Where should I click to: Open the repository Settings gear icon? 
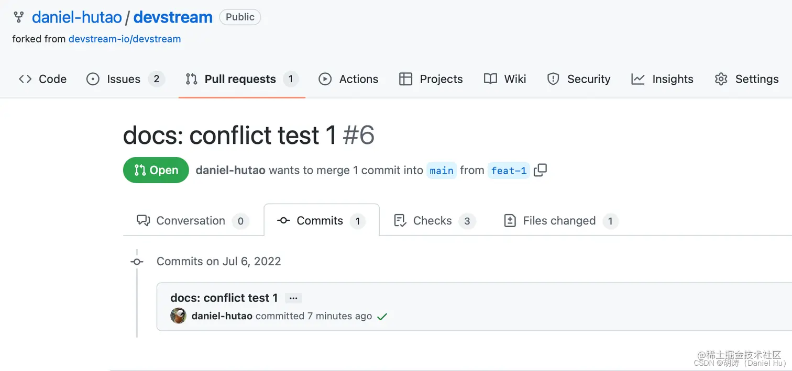coord(721,79)
